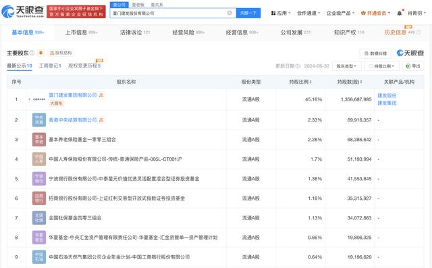Screen dimensions: 432x268
Task: Click the 华夏基金 shareholder logo in row 8
Action: point(39,237)
